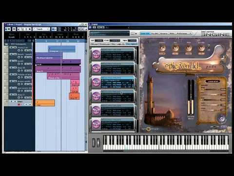This screenshot has width=234, height=176.
Task: Click the question mark help button in Engine
Action: pos(191,33)
